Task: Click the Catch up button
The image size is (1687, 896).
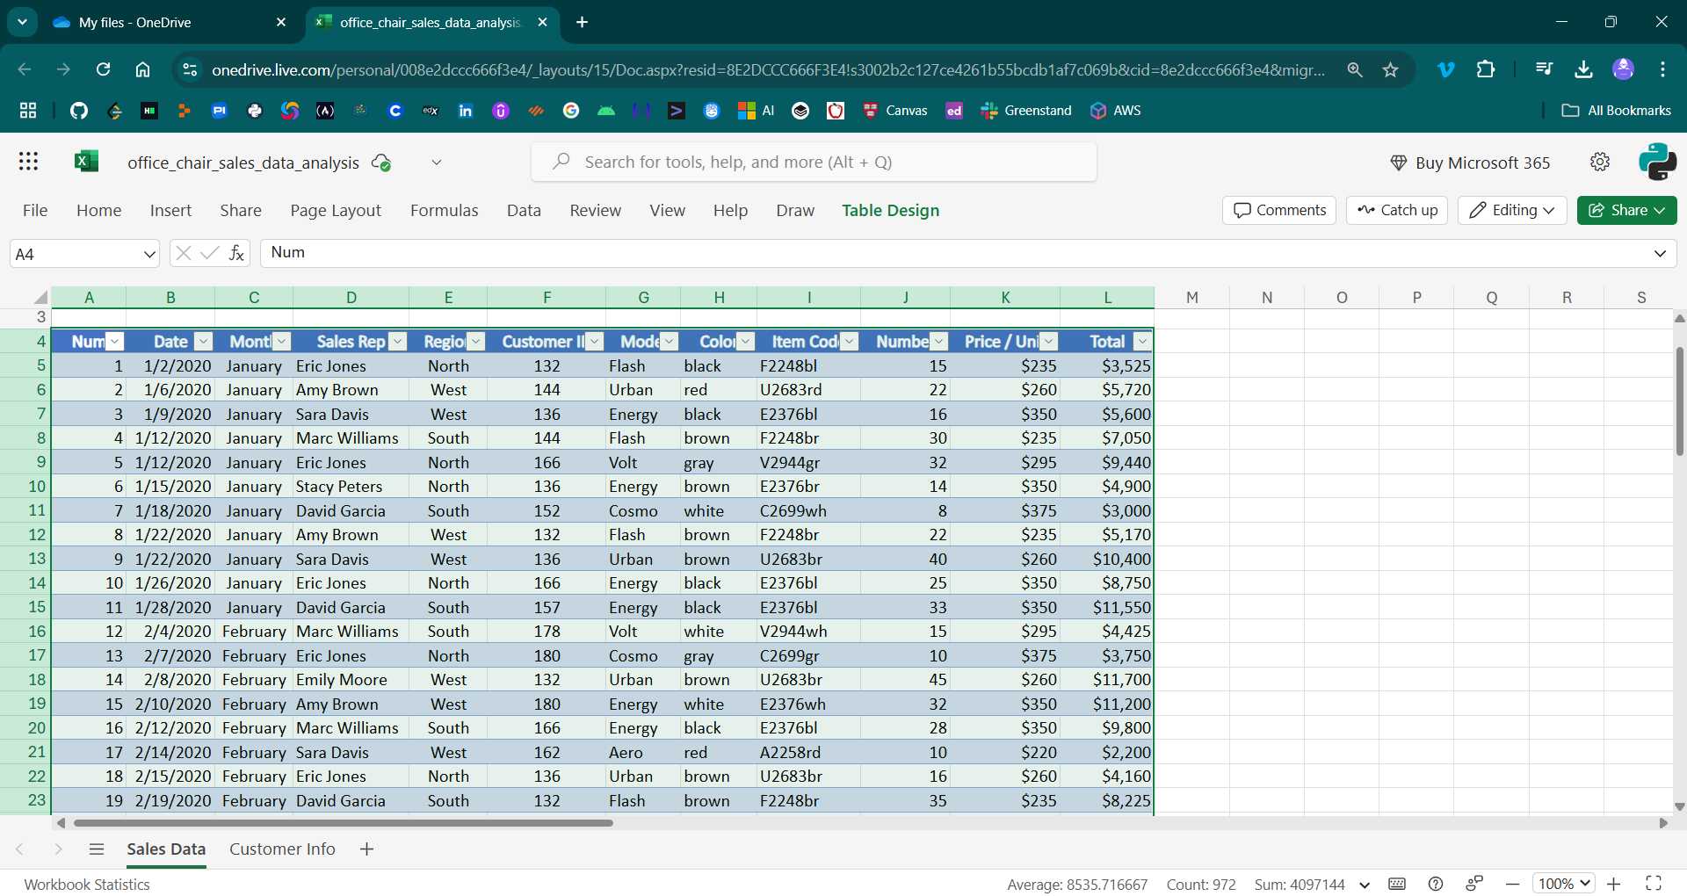Action: [x=1397, y=211]
